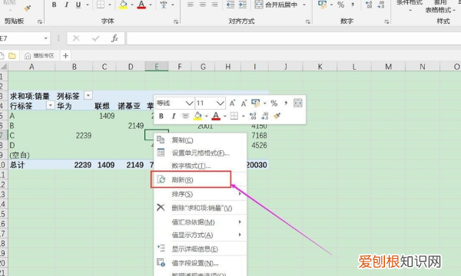Open 条件格式 conditional formatting menu
Viewport: 461px width, 276px height.
pyautogui.click(x=410, y=6)
